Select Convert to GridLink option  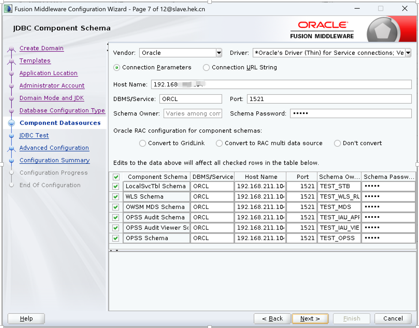[142, 143]
